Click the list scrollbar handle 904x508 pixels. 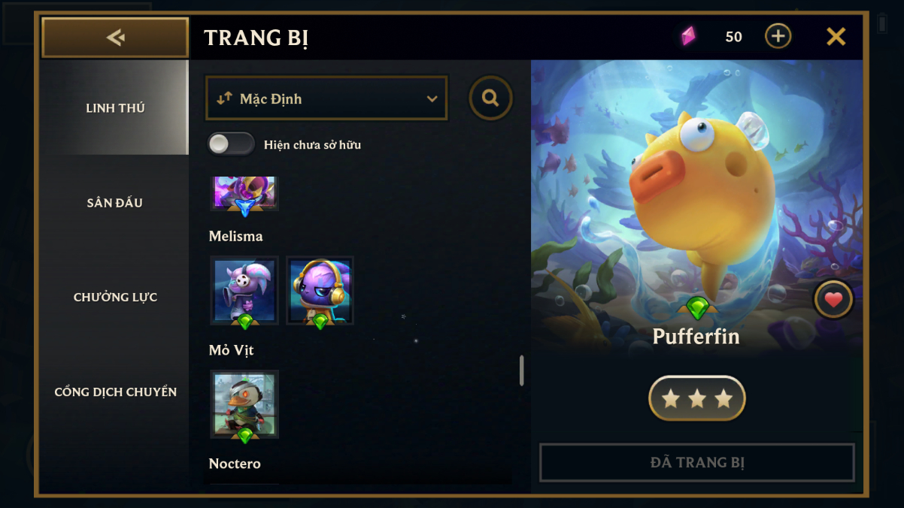click(522, 370)
